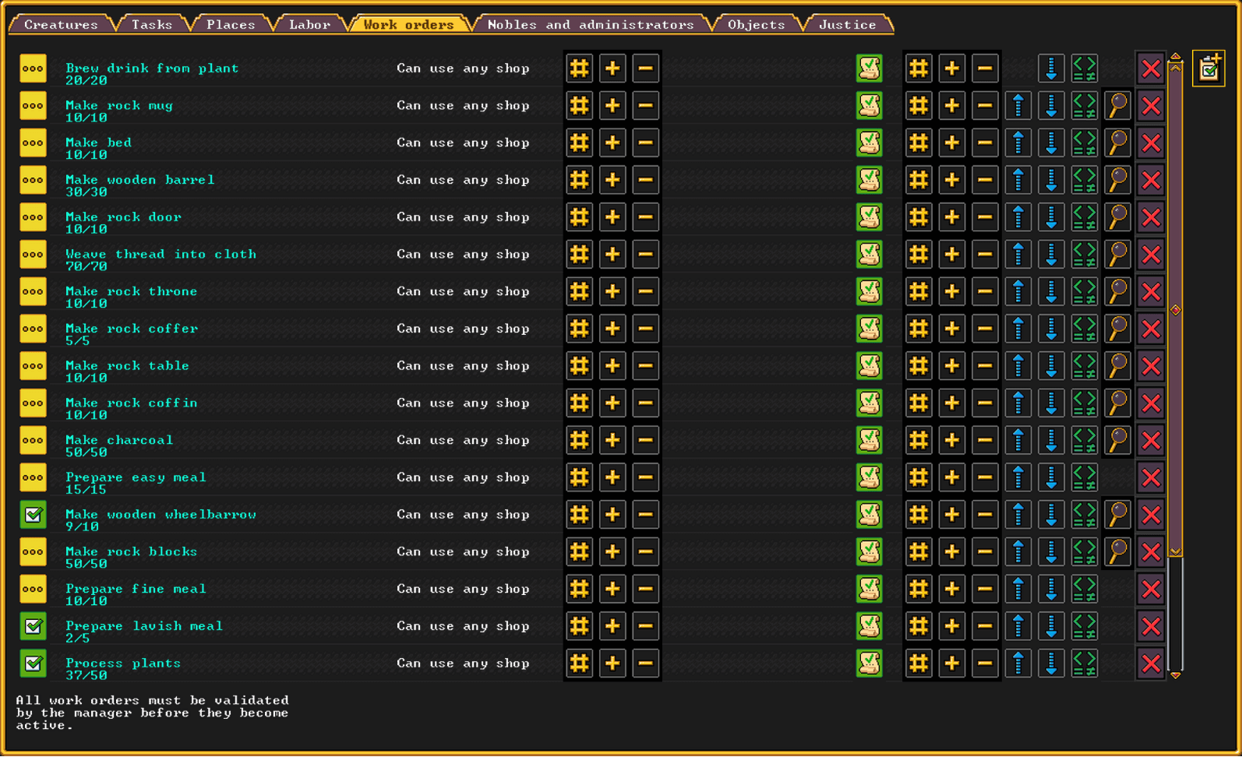Screen dimensions: 1242x757
Task: Inspect material details for Make rock door
Action: tap(1117, 217)
